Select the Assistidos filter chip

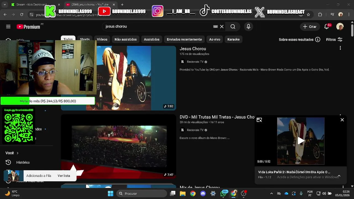coord(152,39)
